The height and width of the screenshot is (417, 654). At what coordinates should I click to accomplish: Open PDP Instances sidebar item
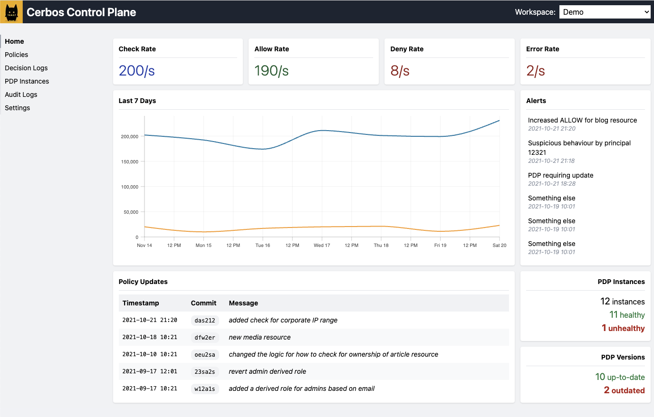[27, 81]
